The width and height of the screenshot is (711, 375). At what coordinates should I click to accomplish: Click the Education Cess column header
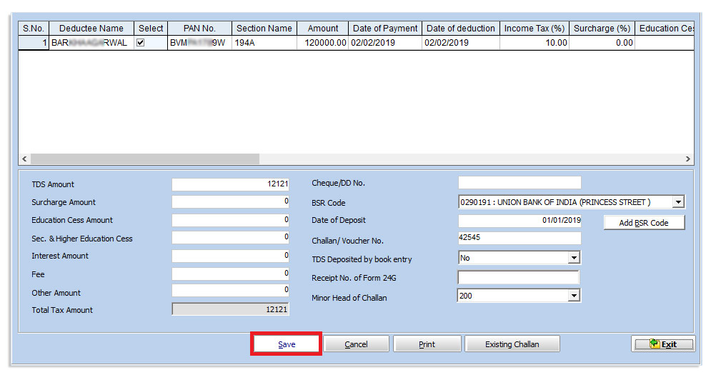click(x=665, y=28)
